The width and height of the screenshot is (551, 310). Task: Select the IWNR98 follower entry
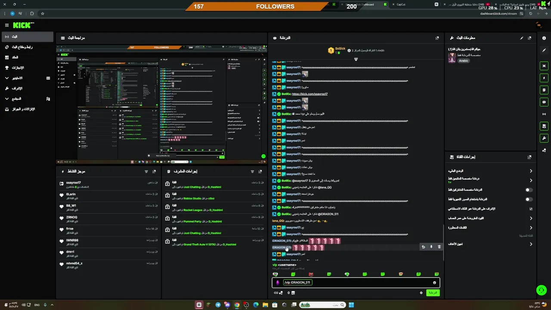tap(108, 242)
